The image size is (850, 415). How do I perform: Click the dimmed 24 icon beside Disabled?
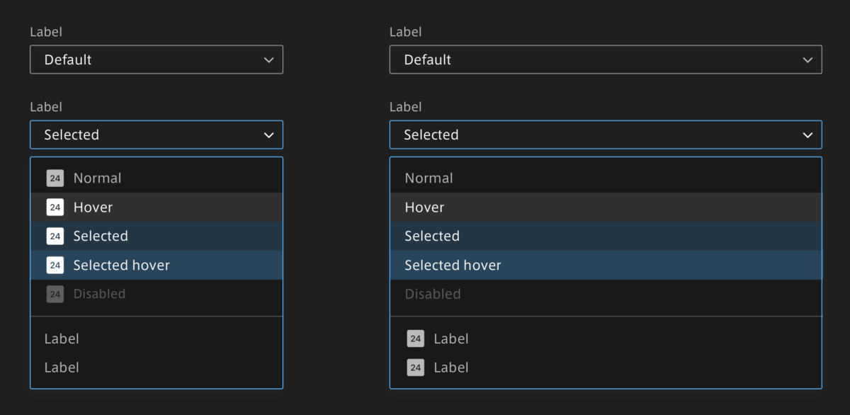click(55, 295)
